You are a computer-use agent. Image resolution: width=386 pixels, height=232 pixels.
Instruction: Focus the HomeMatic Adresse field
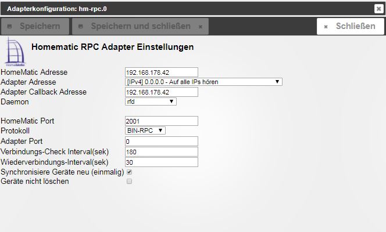[162, 72]
